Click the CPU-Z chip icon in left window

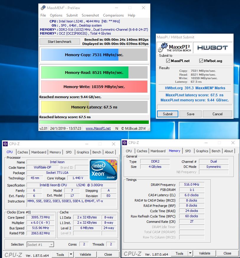pos(5,144)
